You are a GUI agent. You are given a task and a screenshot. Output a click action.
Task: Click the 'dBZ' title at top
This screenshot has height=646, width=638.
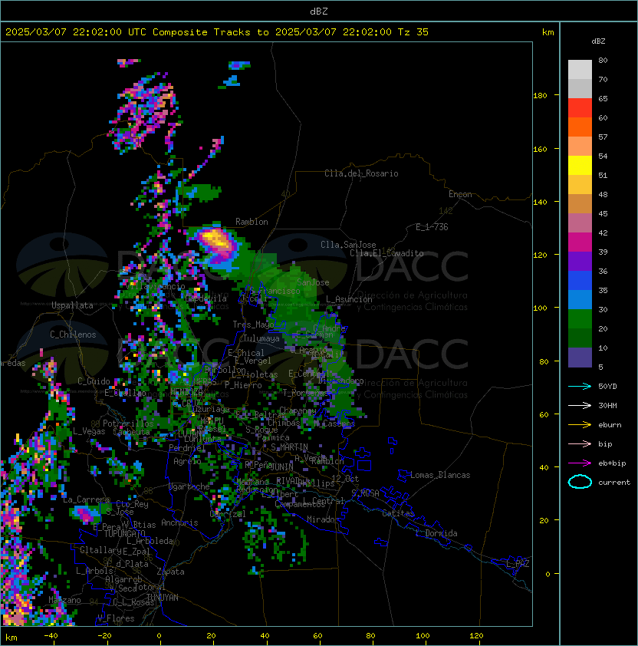pos(319,11)
